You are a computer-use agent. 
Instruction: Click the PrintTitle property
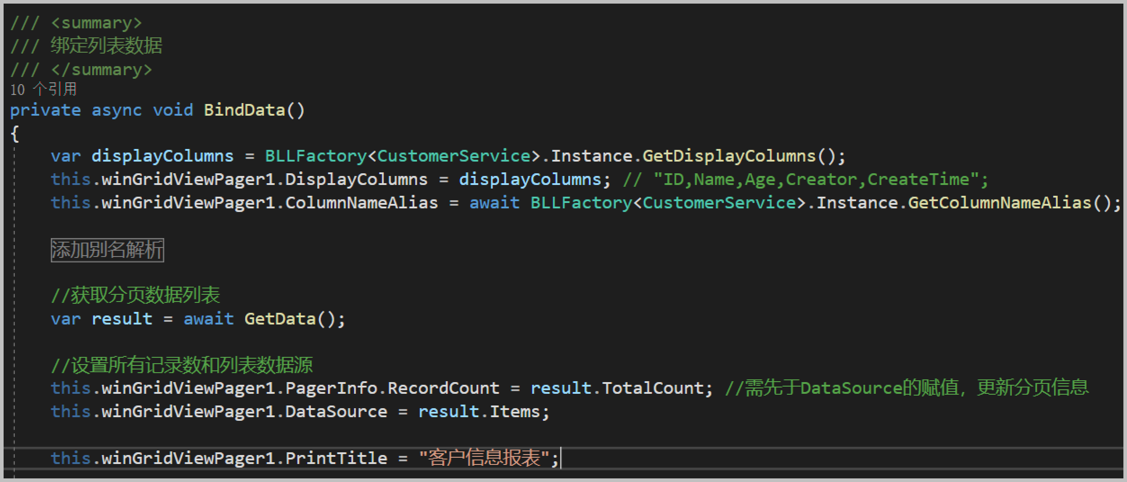click(336, 459)
